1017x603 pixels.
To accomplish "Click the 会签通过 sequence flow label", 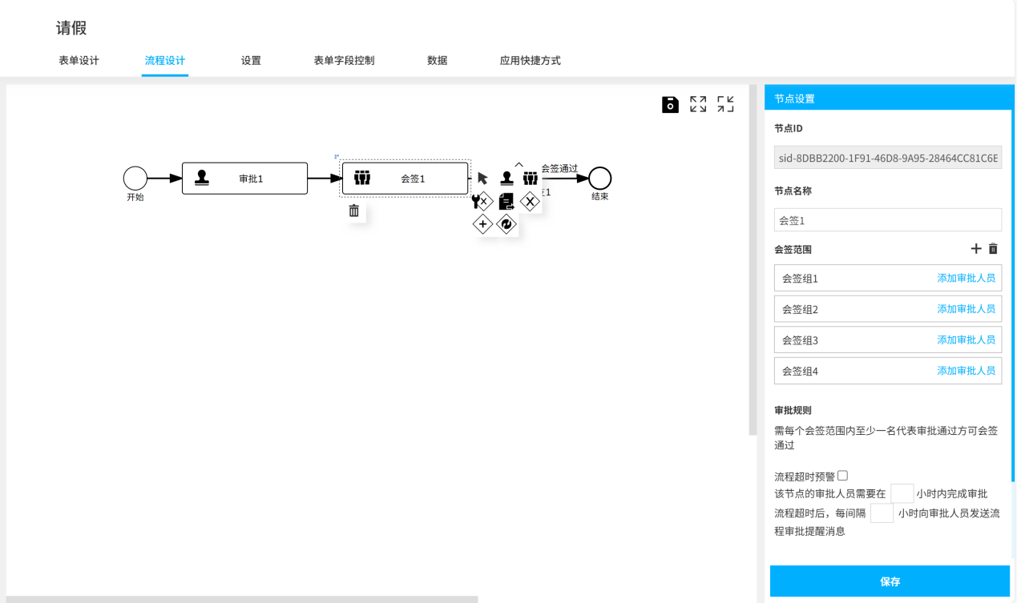I will tap(559, 168).
